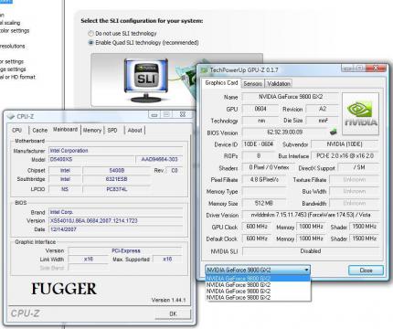Click the 'or HD format' sidebar item
The image size is (393, 329).
tap(17, 77)
